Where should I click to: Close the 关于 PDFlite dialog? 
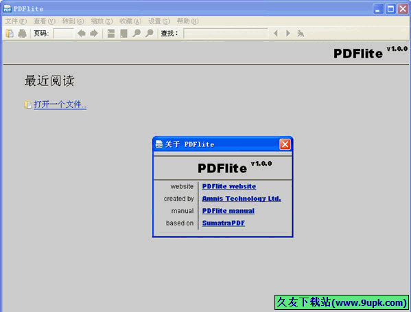pos(285,144)
